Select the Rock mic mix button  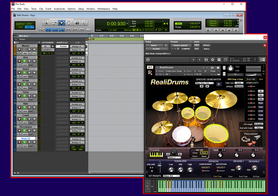coord(204,153)
